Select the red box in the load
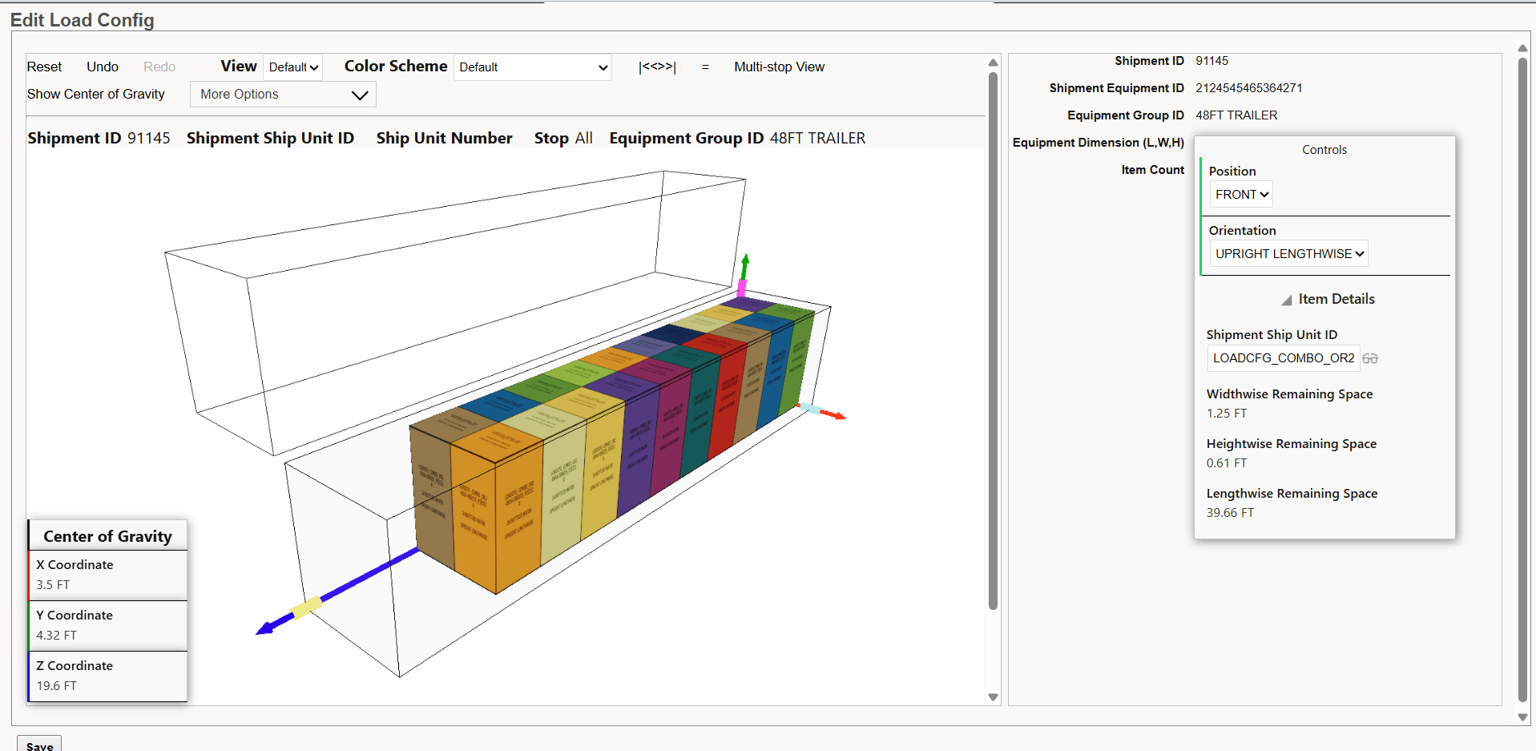Image resolution: width=1536 pixels, height=751 pixels. (x=728, y=402)
